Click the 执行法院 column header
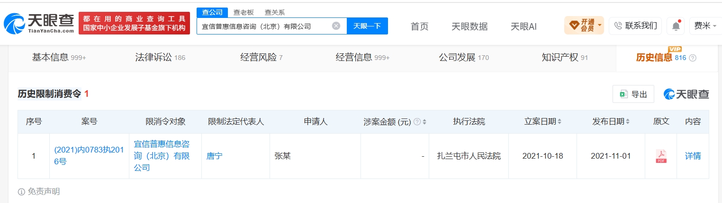This screenshot has height=203, width=722. point(469,122)
